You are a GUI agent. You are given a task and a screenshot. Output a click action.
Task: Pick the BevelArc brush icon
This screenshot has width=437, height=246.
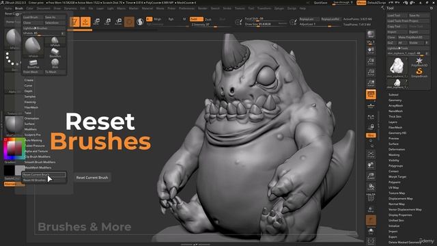click(x=55, y=53)
